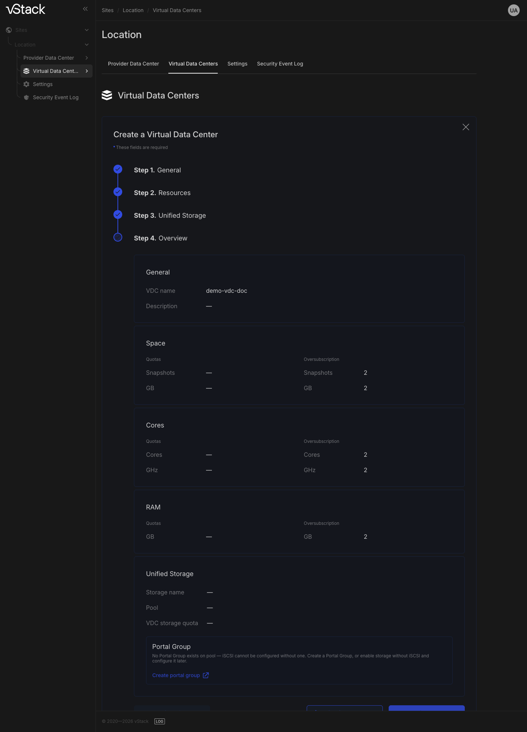This screenshot has height=732, width=527.
Task: Click the Settings gear icon in sidebar
Action: coord(26,84)
